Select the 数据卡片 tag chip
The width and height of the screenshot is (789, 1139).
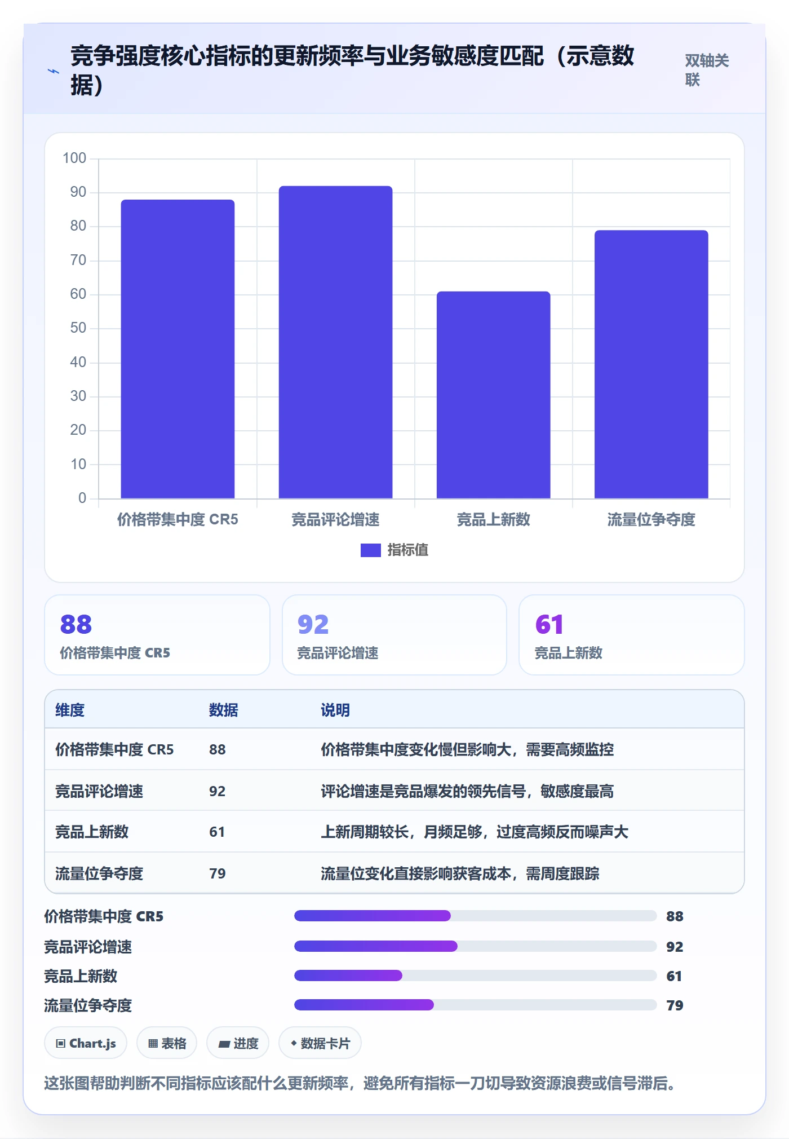[x=320, y=1043]
